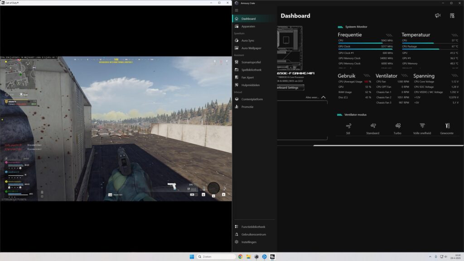Click the Windows Start button

[x=192, y=256]
